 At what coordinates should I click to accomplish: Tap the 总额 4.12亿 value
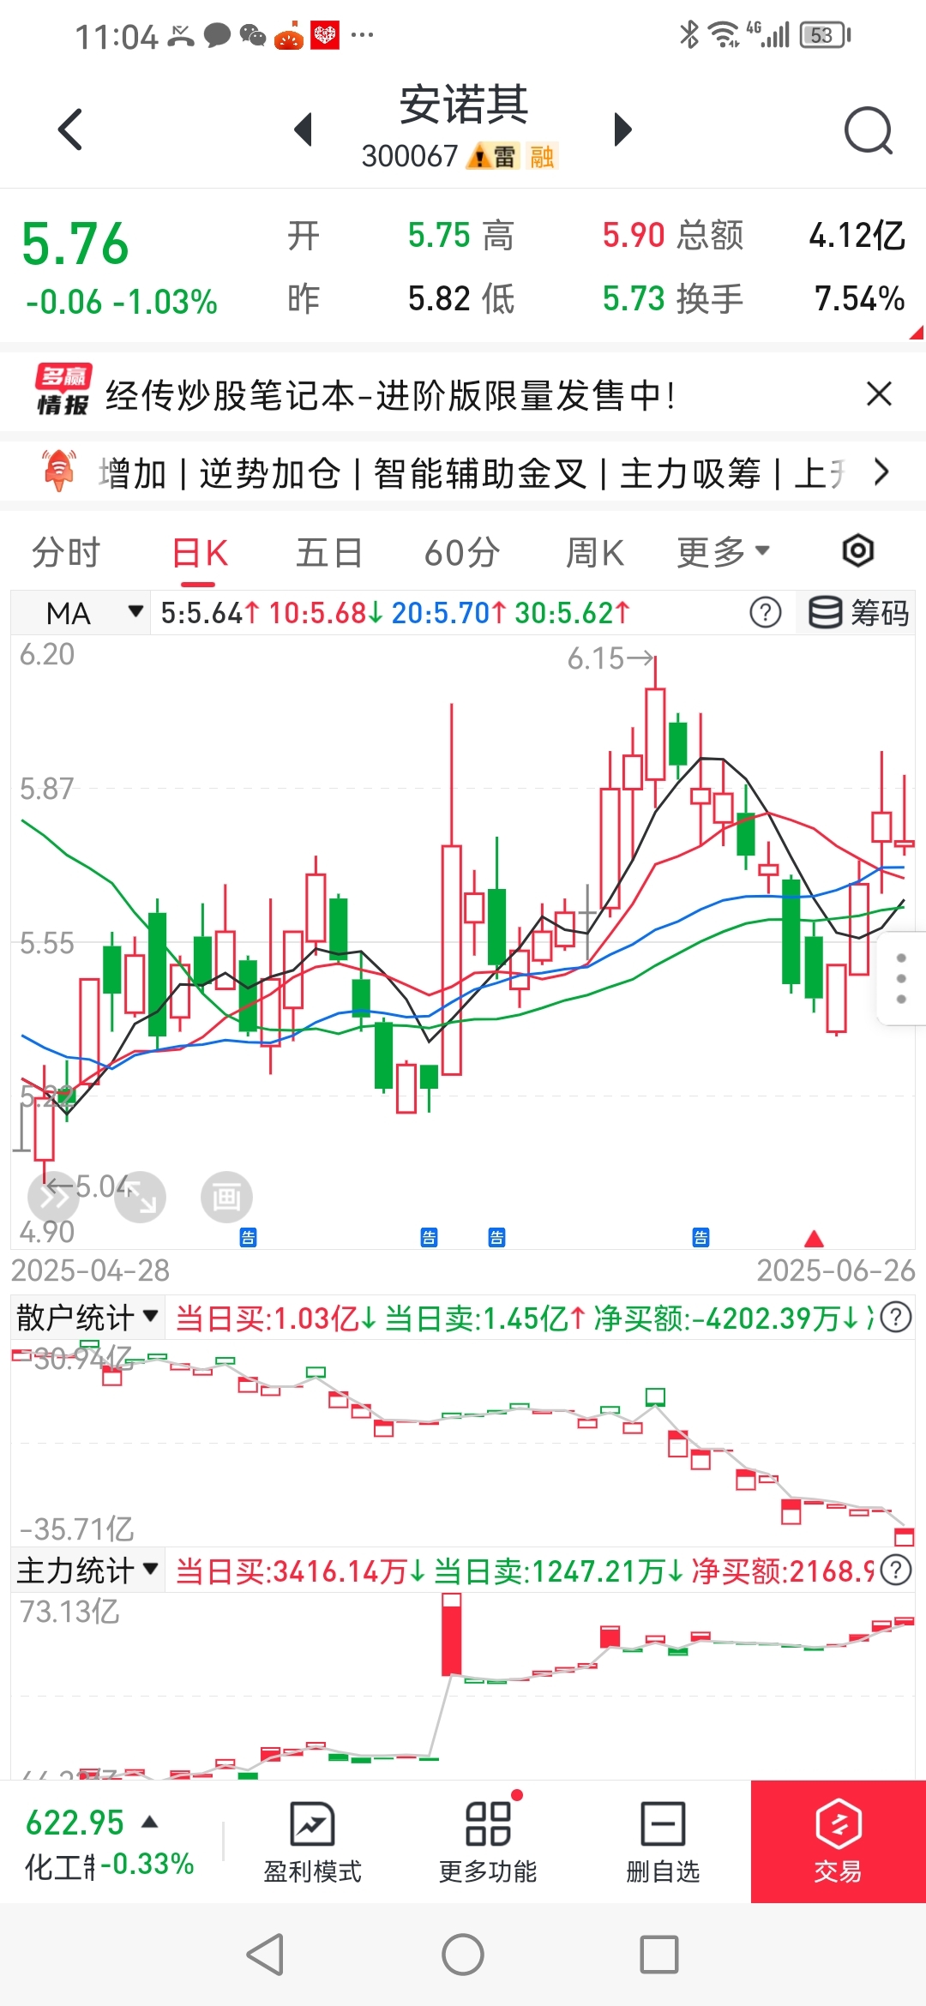(857, 235)
